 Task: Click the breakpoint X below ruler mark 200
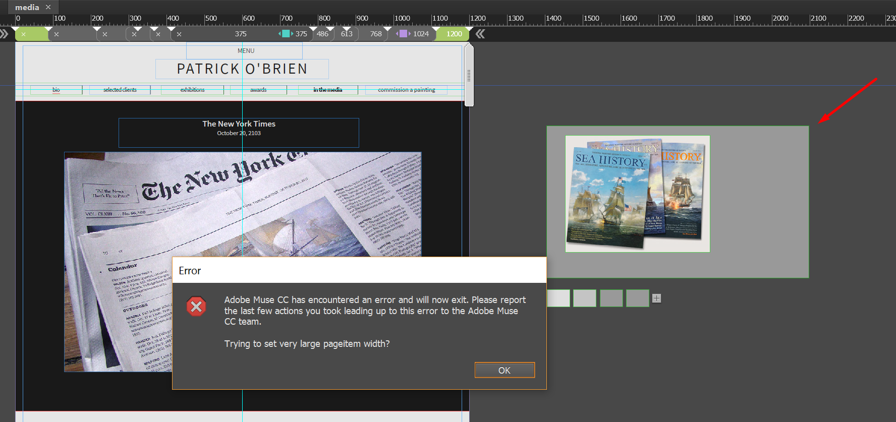pos(105,34)
